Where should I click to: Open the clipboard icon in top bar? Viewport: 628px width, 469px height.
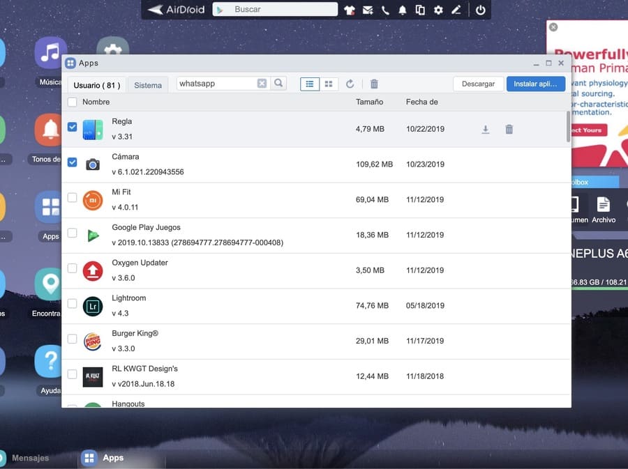click(420, 10)
